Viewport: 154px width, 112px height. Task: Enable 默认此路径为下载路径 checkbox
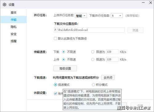55,38
